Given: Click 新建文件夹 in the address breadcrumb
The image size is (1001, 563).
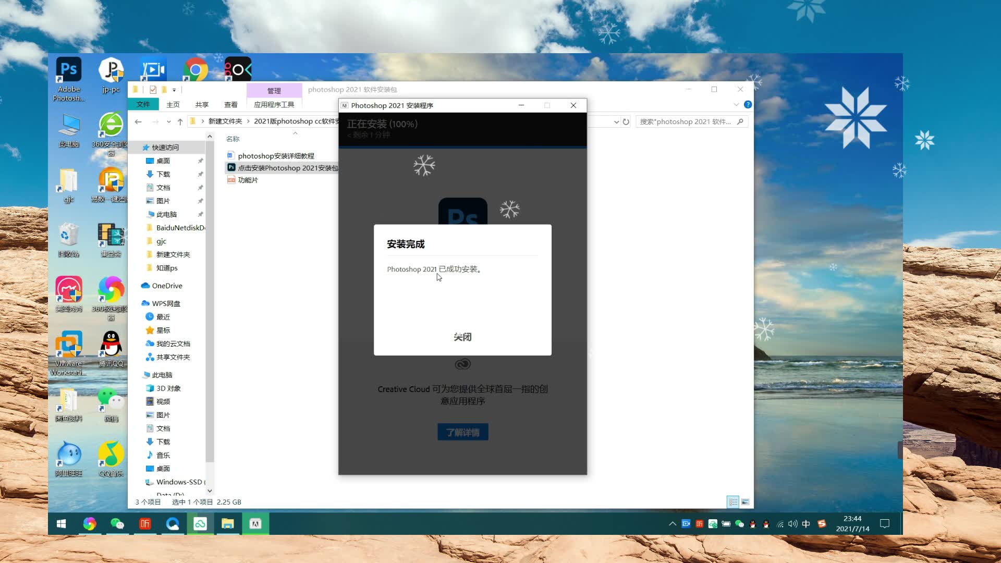Looking at the screenshot, I should point(225,121).
